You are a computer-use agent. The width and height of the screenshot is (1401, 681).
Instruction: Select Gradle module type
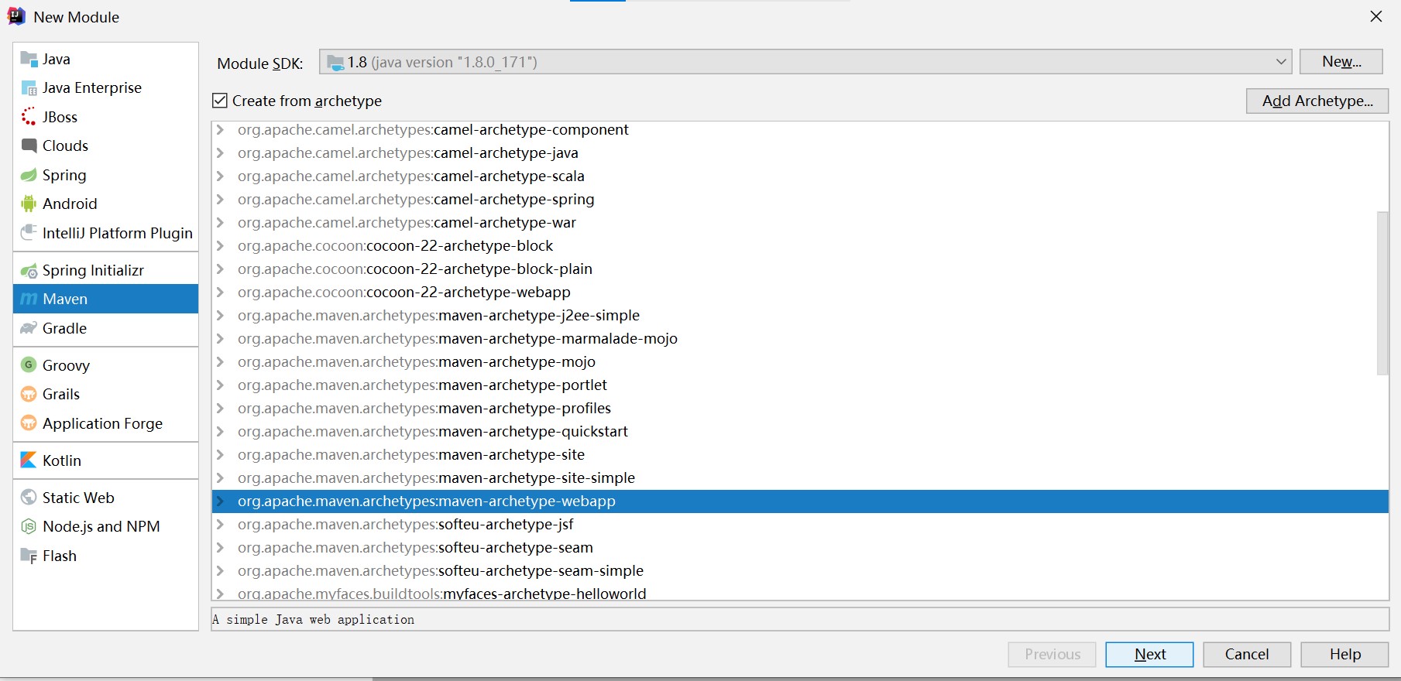(105, 328)
